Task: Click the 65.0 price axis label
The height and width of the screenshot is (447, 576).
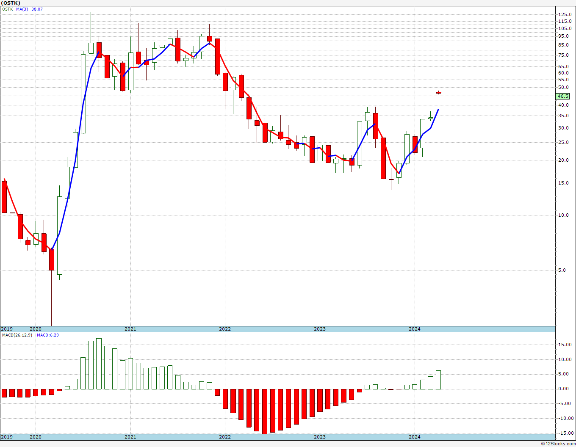Action: (x=563, y=66)
